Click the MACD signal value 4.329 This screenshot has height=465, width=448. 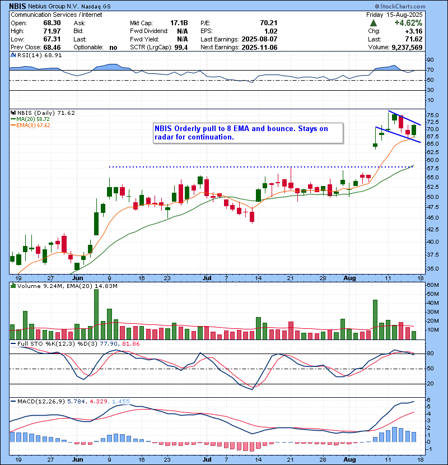pos(99,401)
